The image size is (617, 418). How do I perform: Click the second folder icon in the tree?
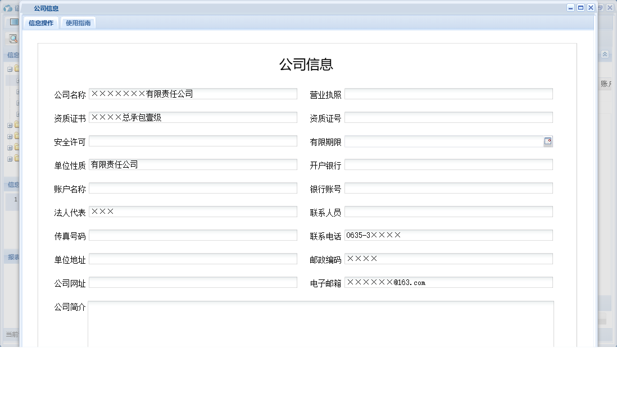click(x=16, y=126)
